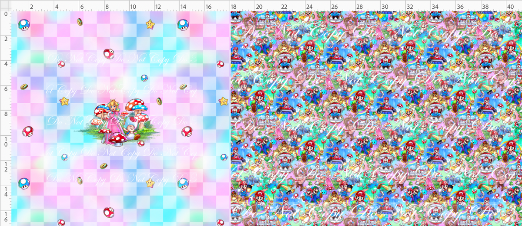Click the 28 mark on horizontal ruler
Viewport: 522px width, 226px height.
360,7
